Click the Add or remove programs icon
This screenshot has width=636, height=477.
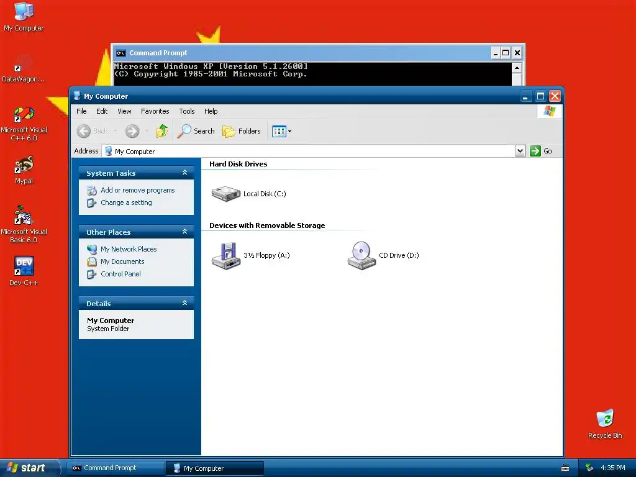[92, 190]
